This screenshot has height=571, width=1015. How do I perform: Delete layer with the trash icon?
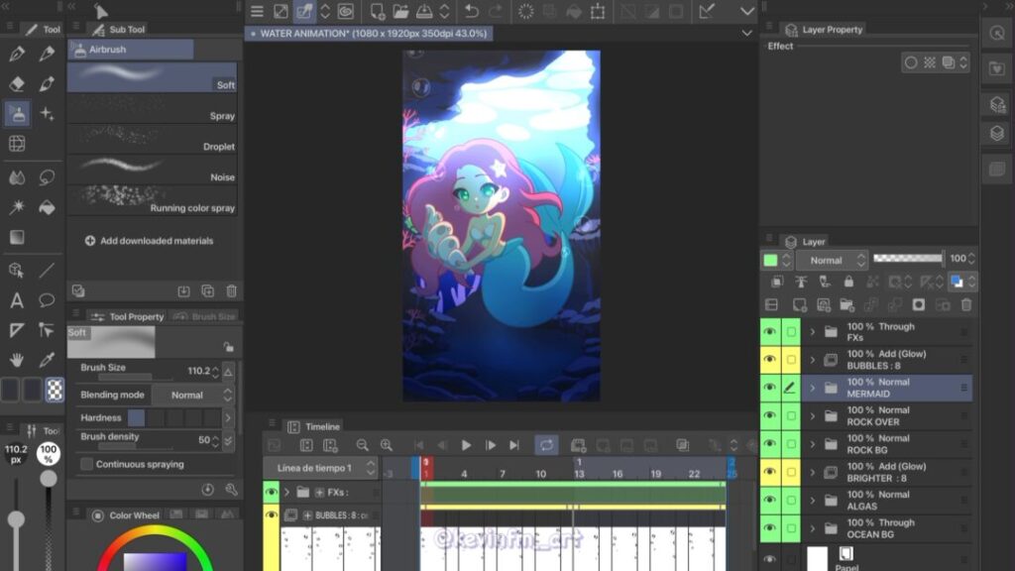pos(966,305)
